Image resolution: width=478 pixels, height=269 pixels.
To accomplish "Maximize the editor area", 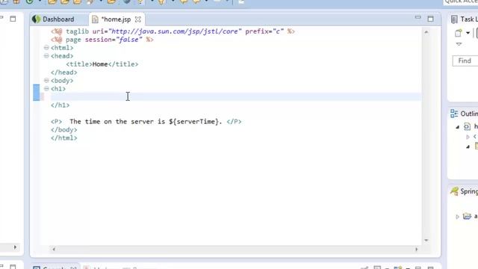I will pyautogui.click(x=430, y=19).
